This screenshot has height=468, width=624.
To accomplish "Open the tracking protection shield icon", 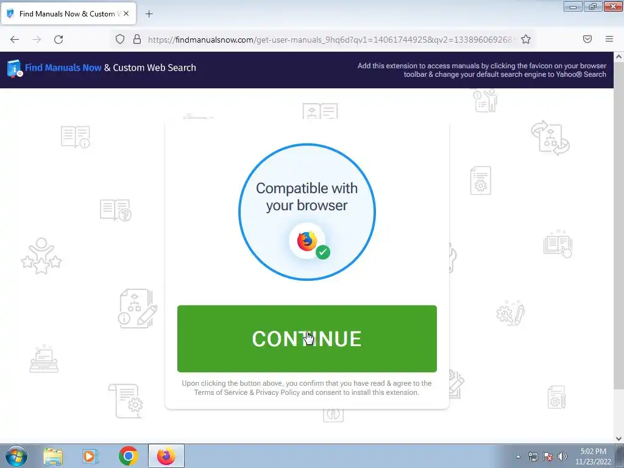I will click(x=120, y=39).
